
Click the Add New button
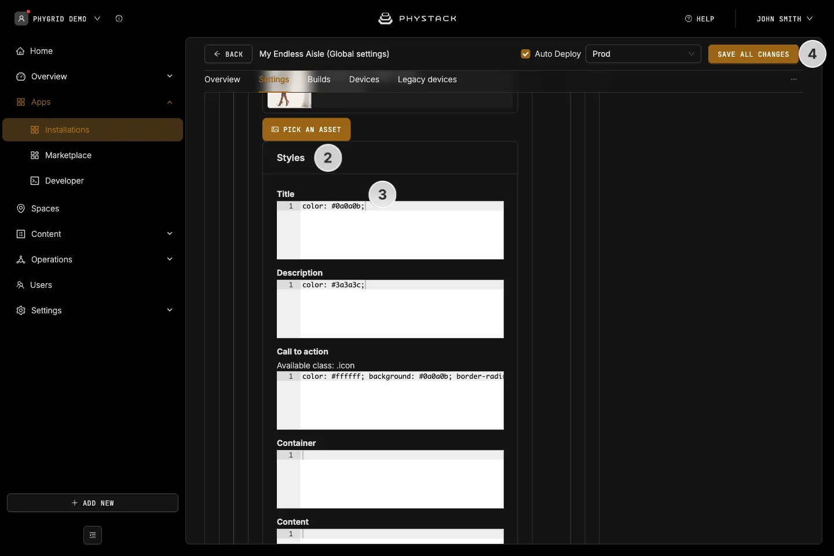pos(93,503)
